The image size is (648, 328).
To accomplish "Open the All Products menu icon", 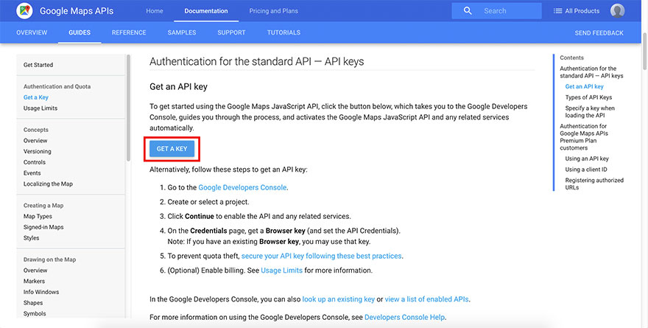I will click(x=557, y=11).
